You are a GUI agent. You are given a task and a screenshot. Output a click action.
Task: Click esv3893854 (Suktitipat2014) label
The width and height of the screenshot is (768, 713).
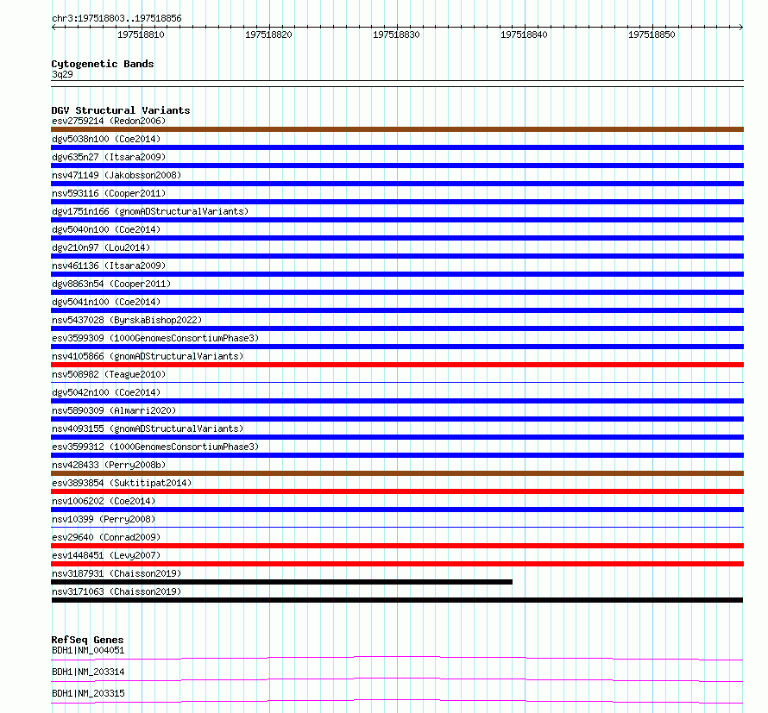click(x=122, y=483)
